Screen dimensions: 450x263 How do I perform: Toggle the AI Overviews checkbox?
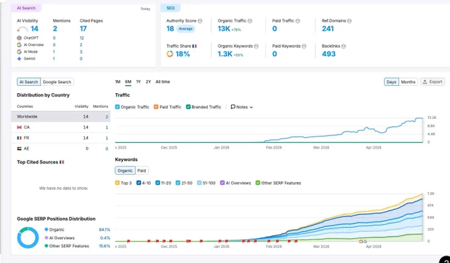pos(222,183)
